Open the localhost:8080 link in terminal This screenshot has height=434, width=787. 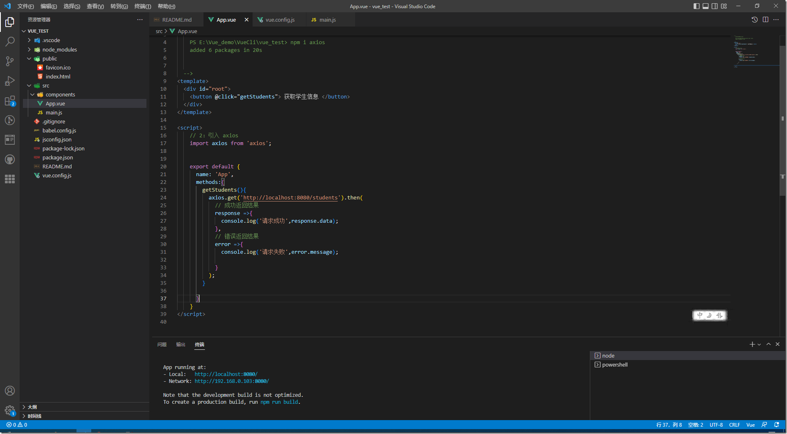tap(226, 374)
